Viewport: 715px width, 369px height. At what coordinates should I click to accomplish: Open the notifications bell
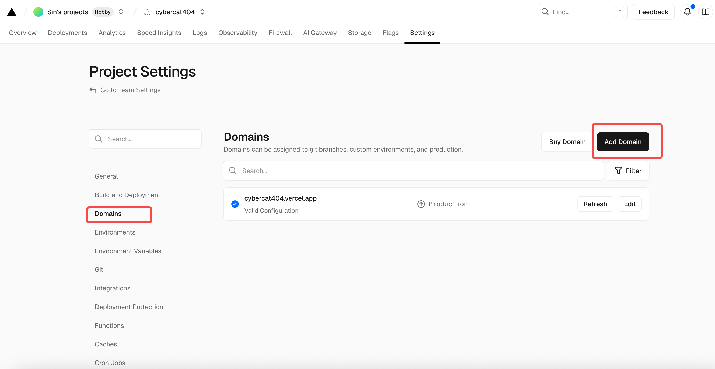687,12
